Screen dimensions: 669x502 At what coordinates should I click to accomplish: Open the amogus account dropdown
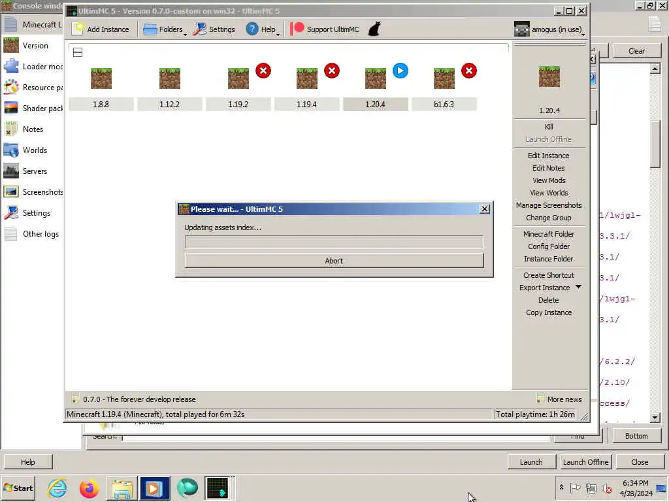point(549,29)
